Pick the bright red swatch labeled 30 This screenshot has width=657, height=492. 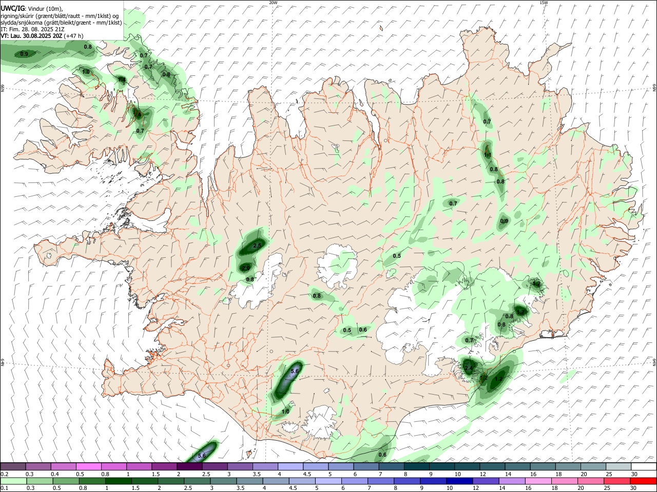tap(643, 481)
